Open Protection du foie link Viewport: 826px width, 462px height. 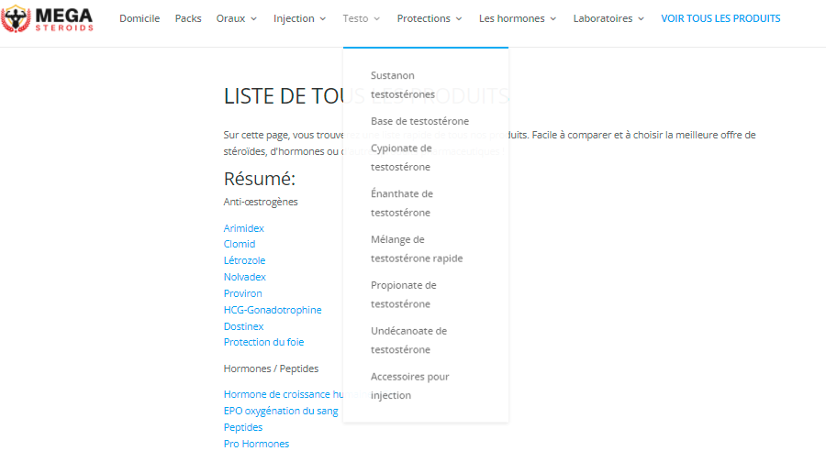click(x=263, y=342)
